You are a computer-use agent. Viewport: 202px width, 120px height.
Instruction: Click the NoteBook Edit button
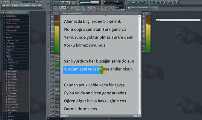pyautogui.click(x=140, y=116)
